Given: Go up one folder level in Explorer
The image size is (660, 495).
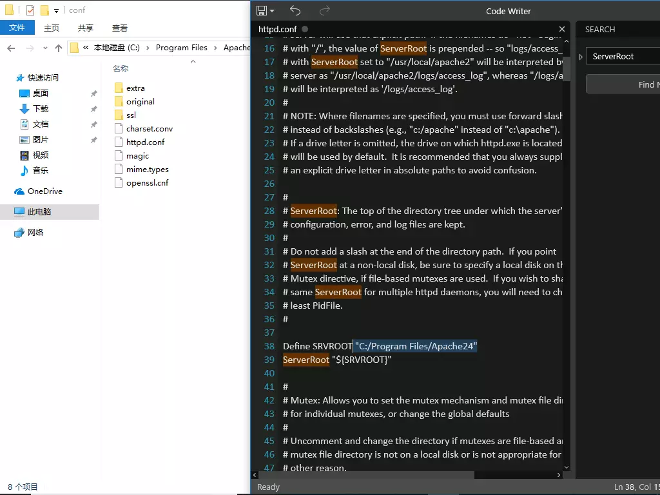Looking at the screenshot, I should (59, 48).
